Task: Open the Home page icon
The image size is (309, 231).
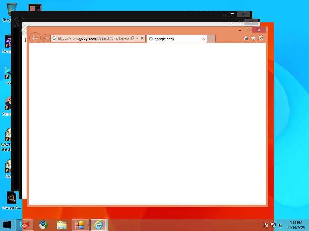Action: click(x=246, y=38)
